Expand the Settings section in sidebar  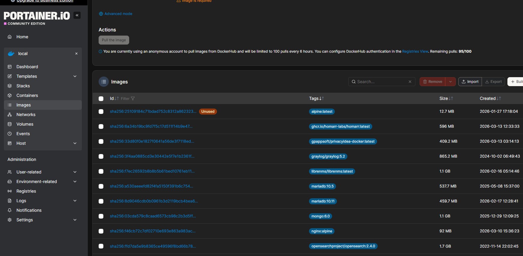tap(75, 220)
